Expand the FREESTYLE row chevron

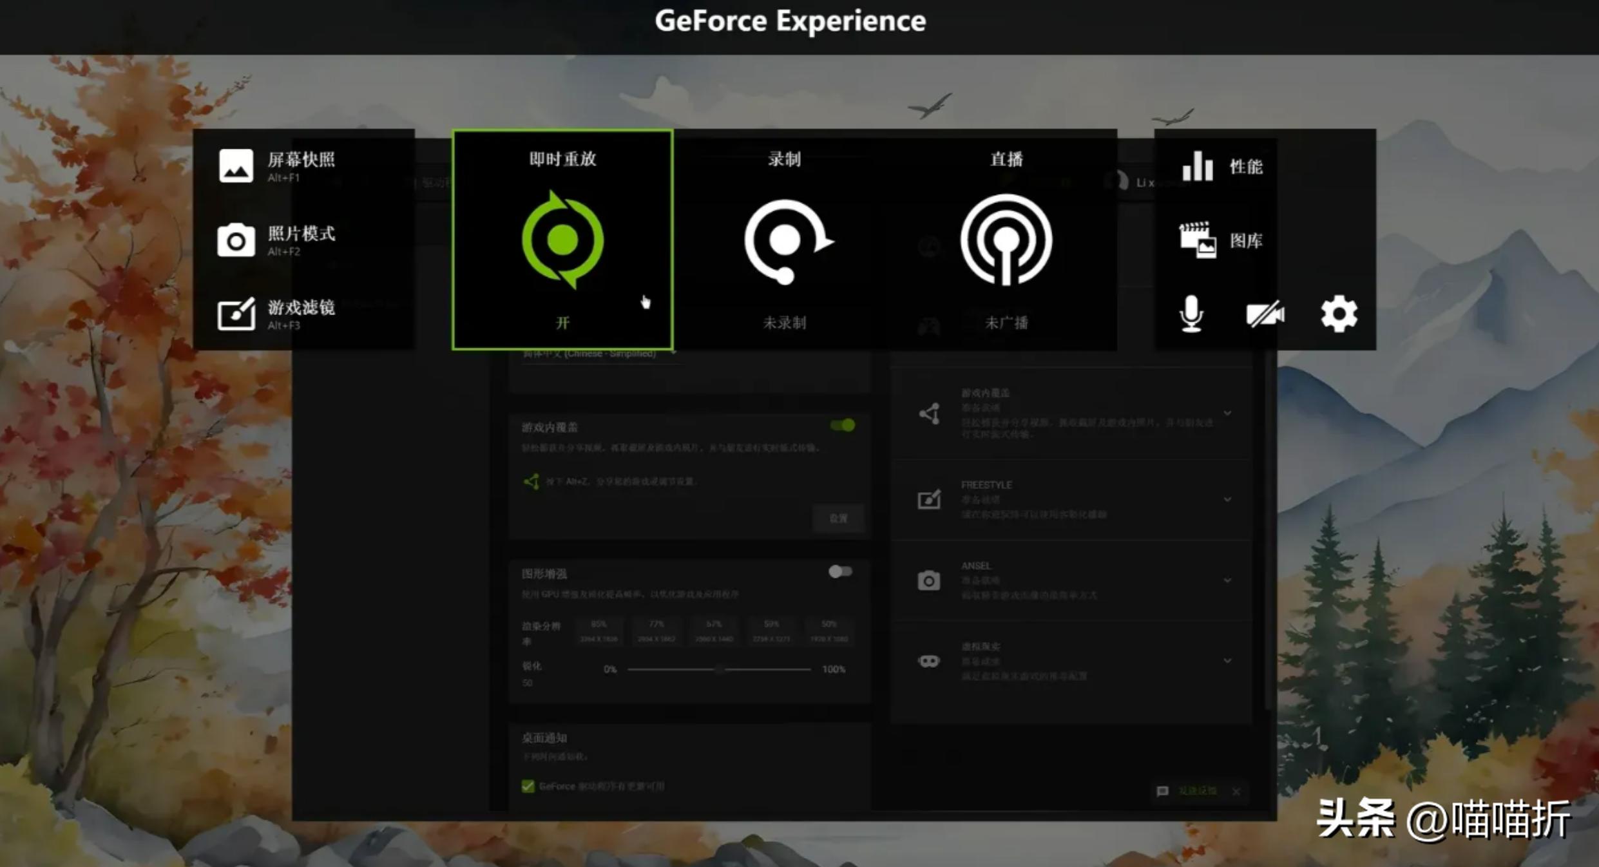(x=1227, y=499)
